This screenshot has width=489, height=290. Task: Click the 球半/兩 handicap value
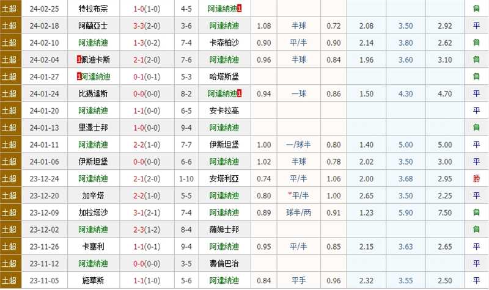click(x=299, y=212)
